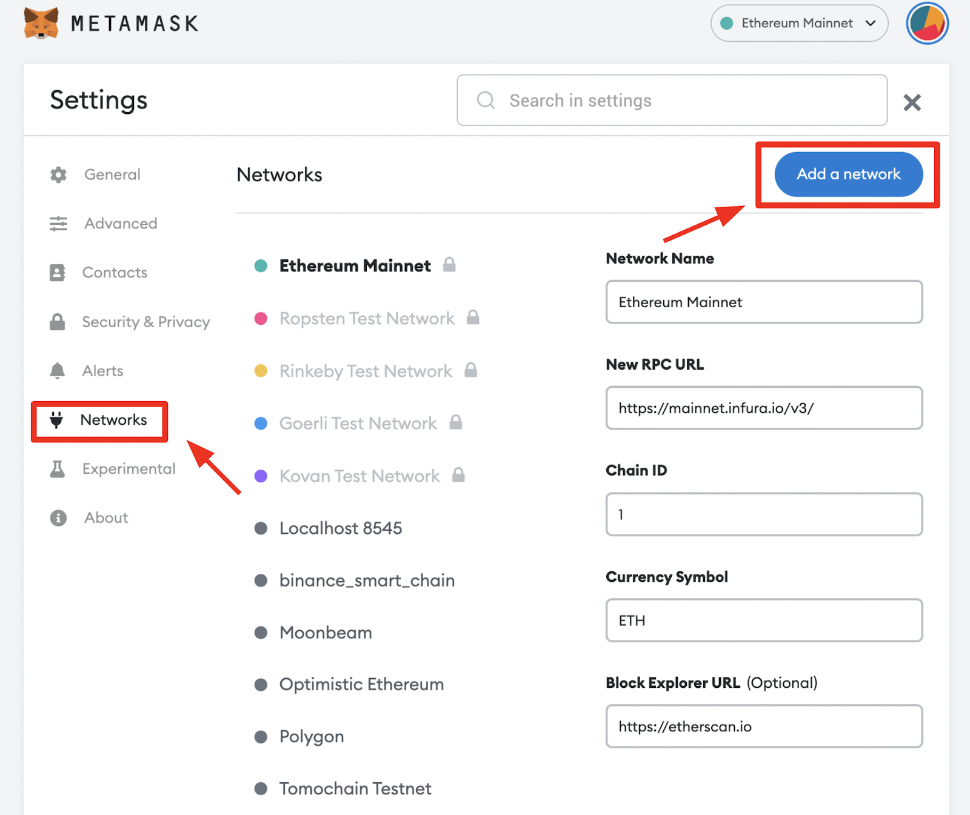Click the pink dot of Ropsten row
Screen dimensions: 970x815
tap(261, 318)
